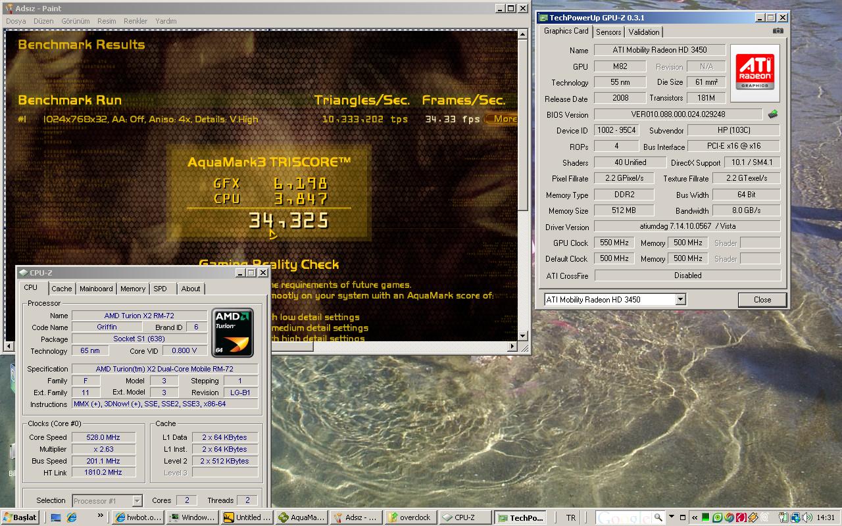842x526 pixels.
Task: Switch to the Validation tab in GPU-Z
Action: (x=643, y=32)
